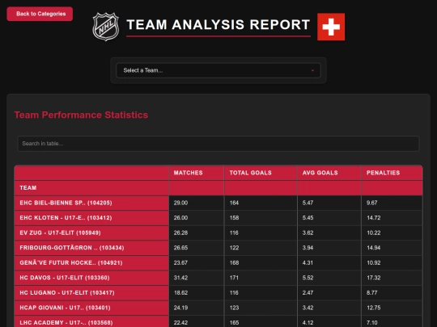Image resolution: width=437 pixels, height=327 pixels.
Task: Click the NHL shield logo
Action: click(106, 27)
